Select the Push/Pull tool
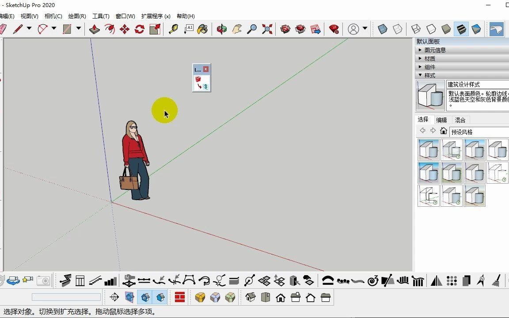Viewport: 509px width, 318px height. pos(95,29)
